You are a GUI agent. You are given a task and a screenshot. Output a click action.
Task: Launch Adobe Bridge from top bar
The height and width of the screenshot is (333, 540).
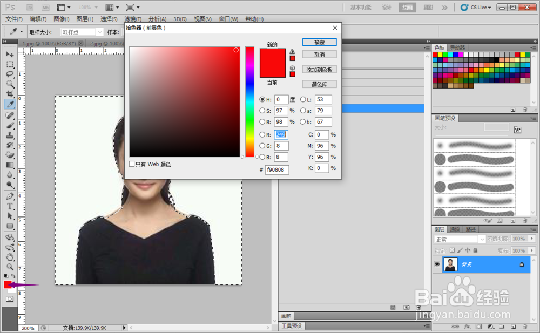[30, 7]
